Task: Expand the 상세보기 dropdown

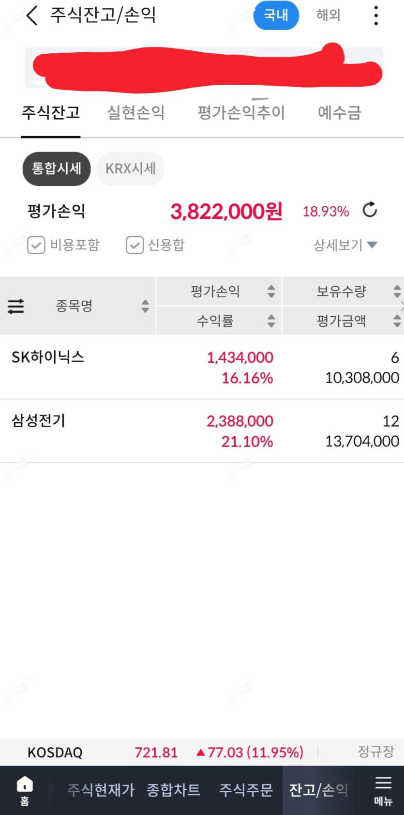Action: coord(345,245)
